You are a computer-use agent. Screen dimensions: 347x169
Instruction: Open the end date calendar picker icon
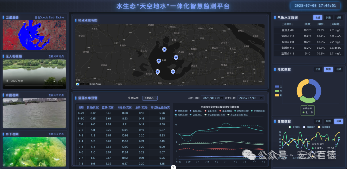[x=261, y=98]
